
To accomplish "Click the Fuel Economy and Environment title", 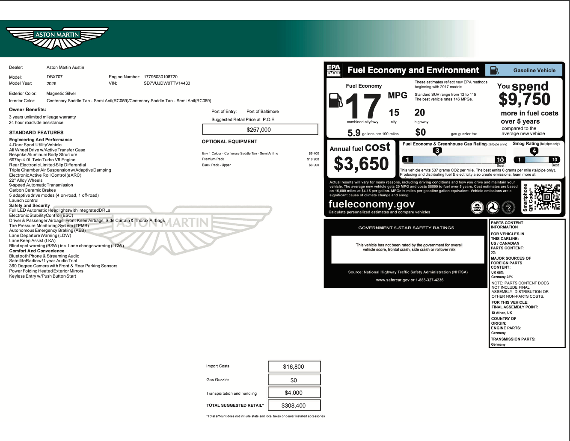I will [413, 70].
